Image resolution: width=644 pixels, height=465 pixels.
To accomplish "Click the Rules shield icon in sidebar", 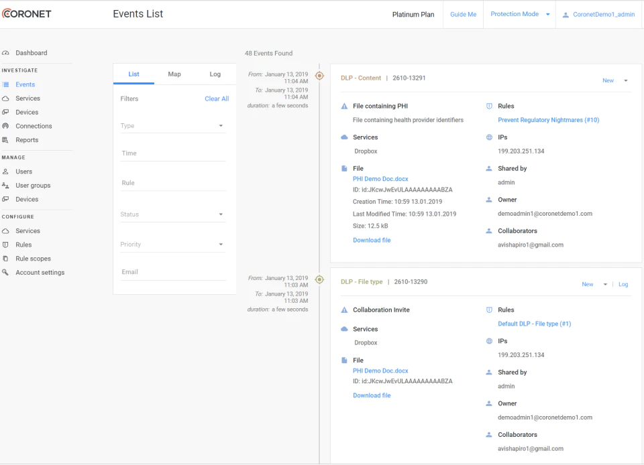I will tap(5, 245).
